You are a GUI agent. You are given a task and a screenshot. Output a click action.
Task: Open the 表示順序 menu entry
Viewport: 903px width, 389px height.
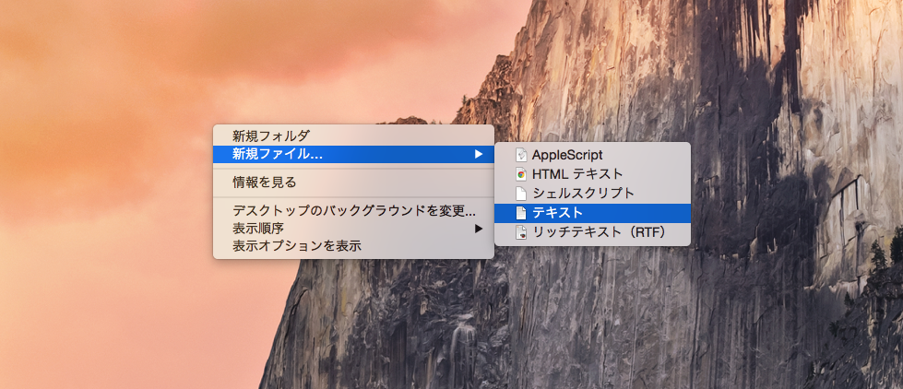(353, 229)
